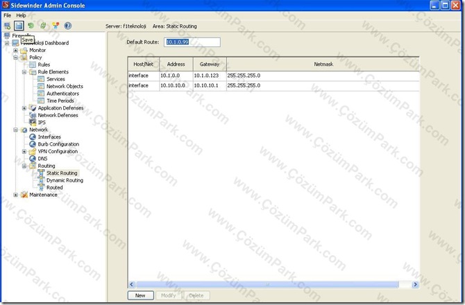Click the Maintenance tools icon

tap(24, 195)
